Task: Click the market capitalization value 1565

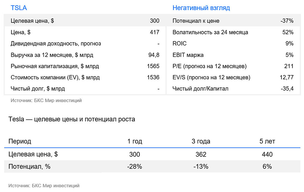Action: 153,66
